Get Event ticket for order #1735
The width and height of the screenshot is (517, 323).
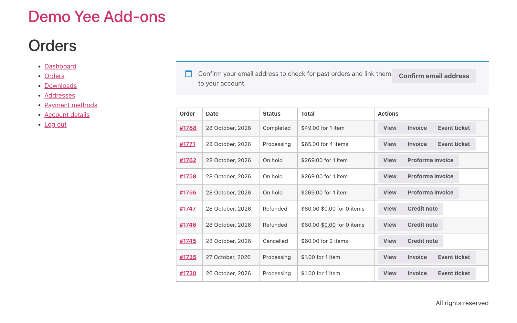[454, 257]
